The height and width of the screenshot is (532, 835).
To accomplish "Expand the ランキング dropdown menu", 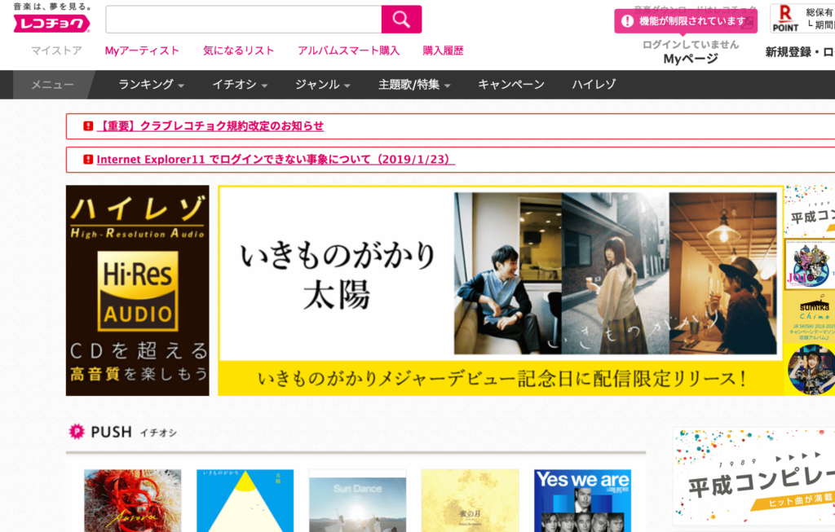I will click(151, 85).
